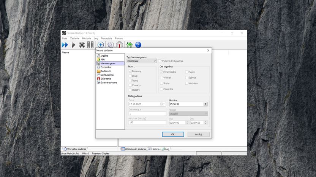Open the Lista menu
The height and width of the screenshot is (177, 316).
click(x=65, y=38)
